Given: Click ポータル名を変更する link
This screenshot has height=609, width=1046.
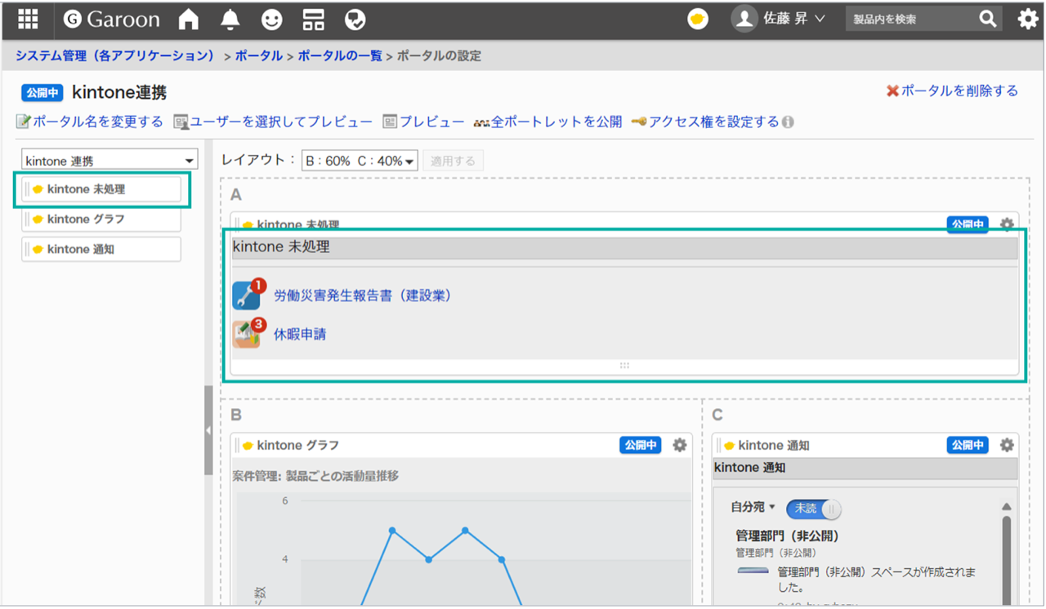Looking at the screenshot, I should [90, 122].
